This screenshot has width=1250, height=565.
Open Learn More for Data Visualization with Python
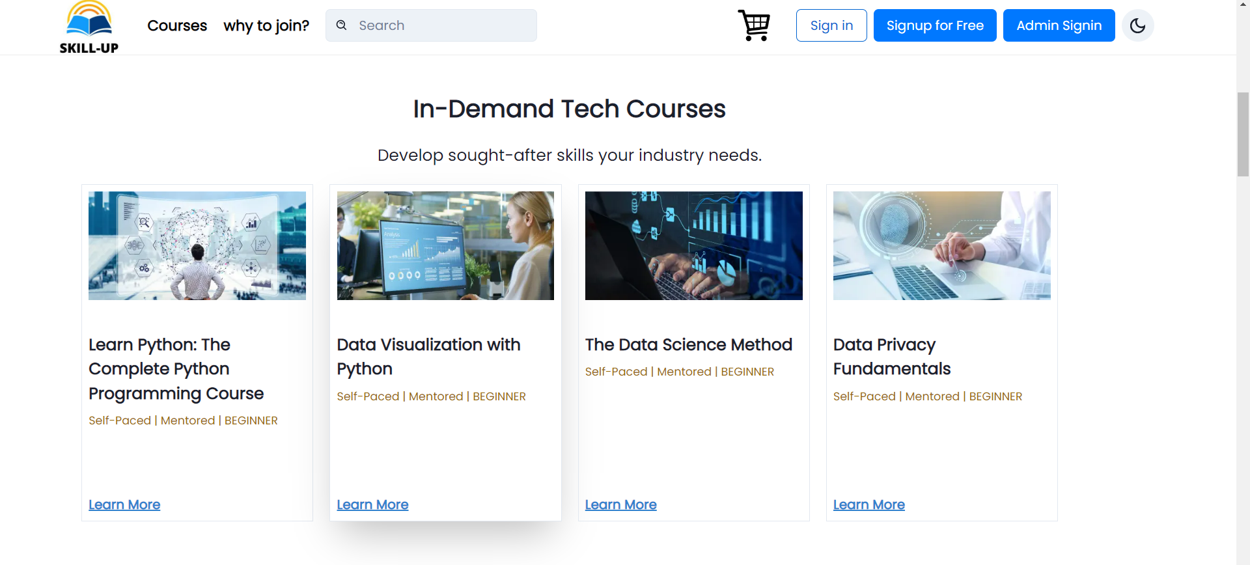(372, 504)
